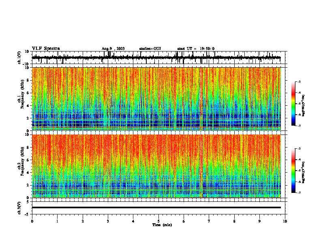Click inside the ch.1 spectrogram panel
Image resolution: width=321 pixels, height=248 pixels.
click(x=156, y=99)
